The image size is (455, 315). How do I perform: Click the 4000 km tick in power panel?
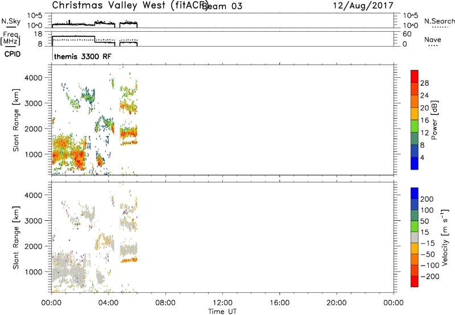tap(33, 78)
